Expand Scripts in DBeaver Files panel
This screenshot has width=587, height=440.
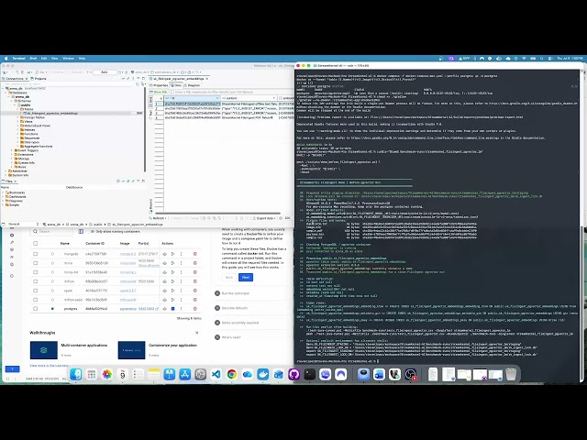point(4,205)
